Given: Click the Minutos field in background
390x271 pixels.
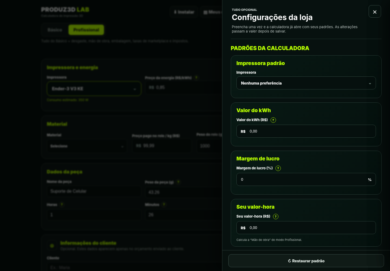Looking at the screenshot, I should 183,215.
